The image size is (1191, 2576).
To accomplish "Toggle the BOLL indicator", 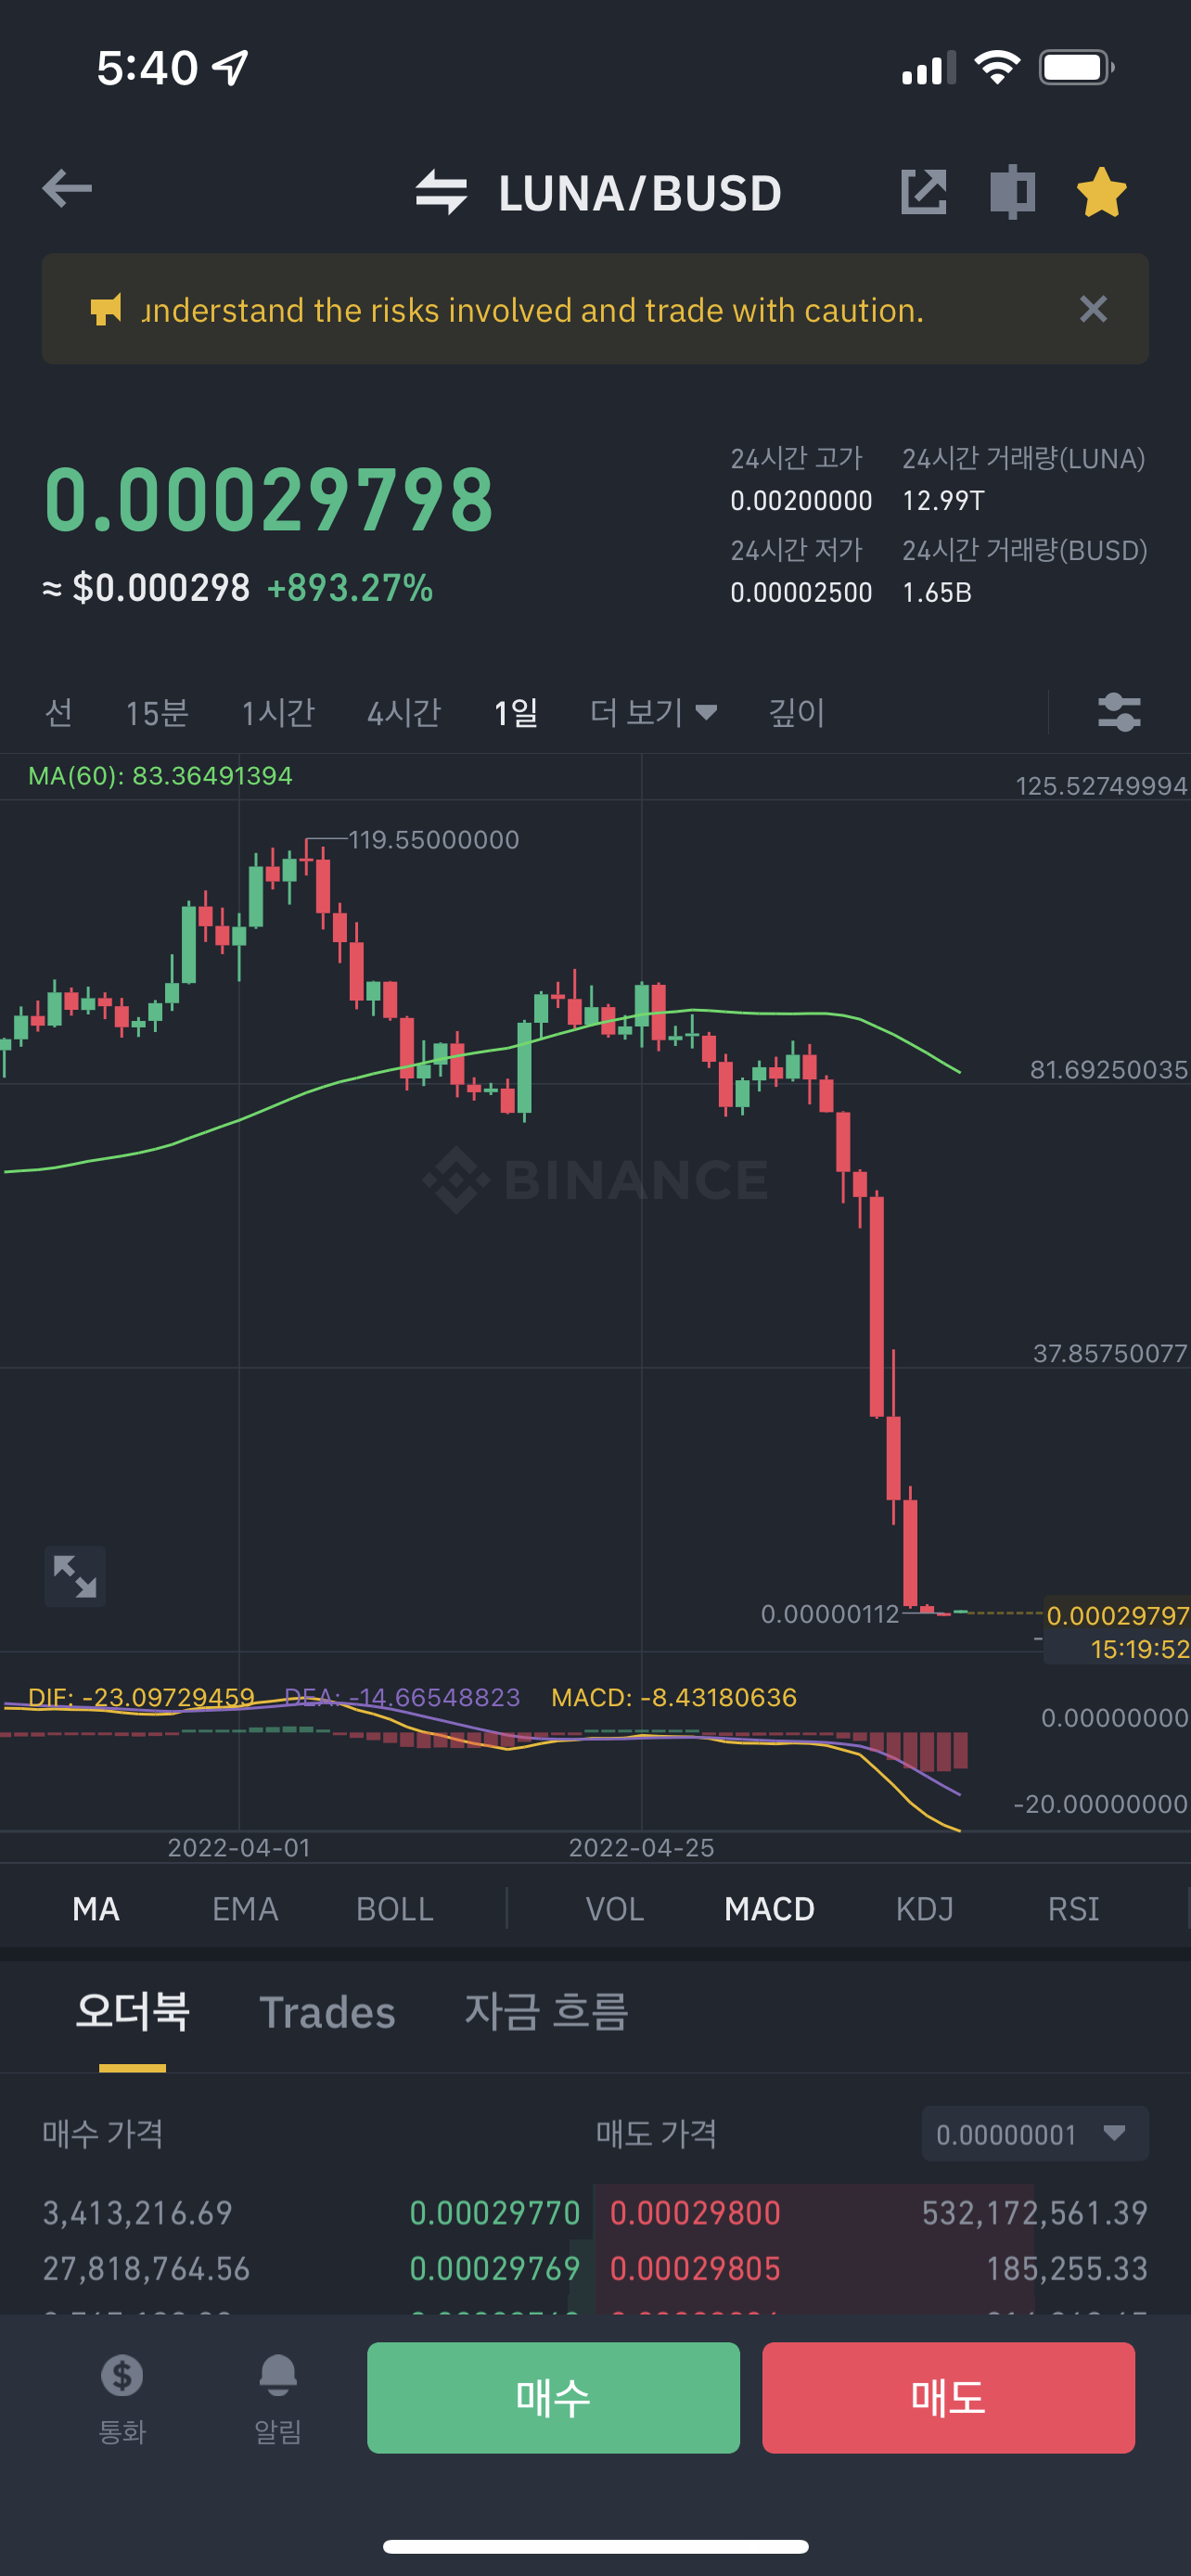I will (x=395, y=1909).
